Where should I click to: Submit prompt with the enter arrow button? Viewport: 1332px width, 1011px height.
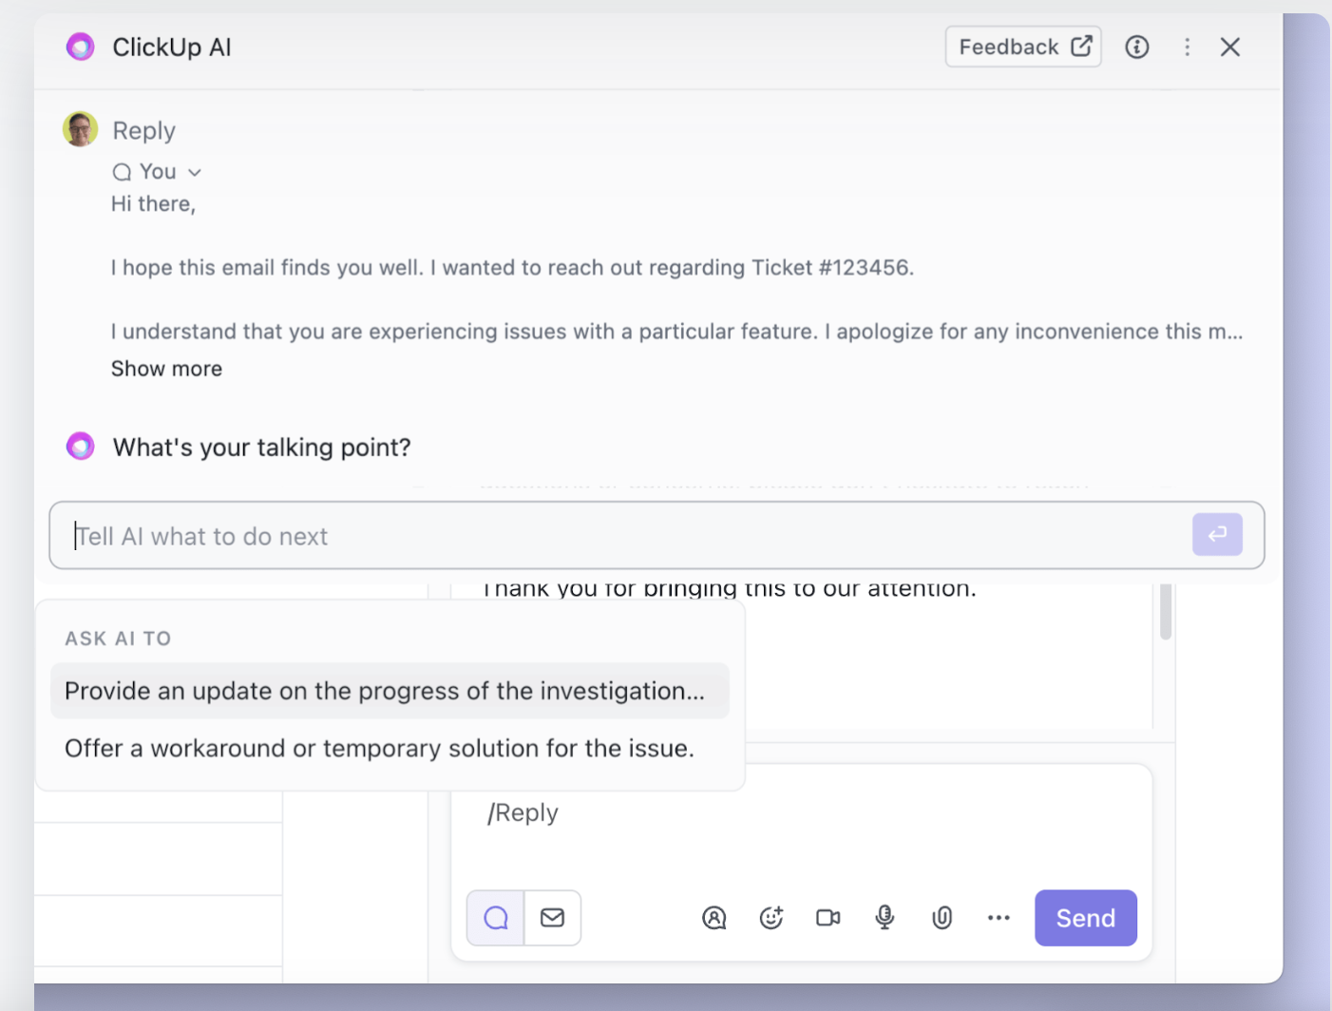(x=1217, y=535)
